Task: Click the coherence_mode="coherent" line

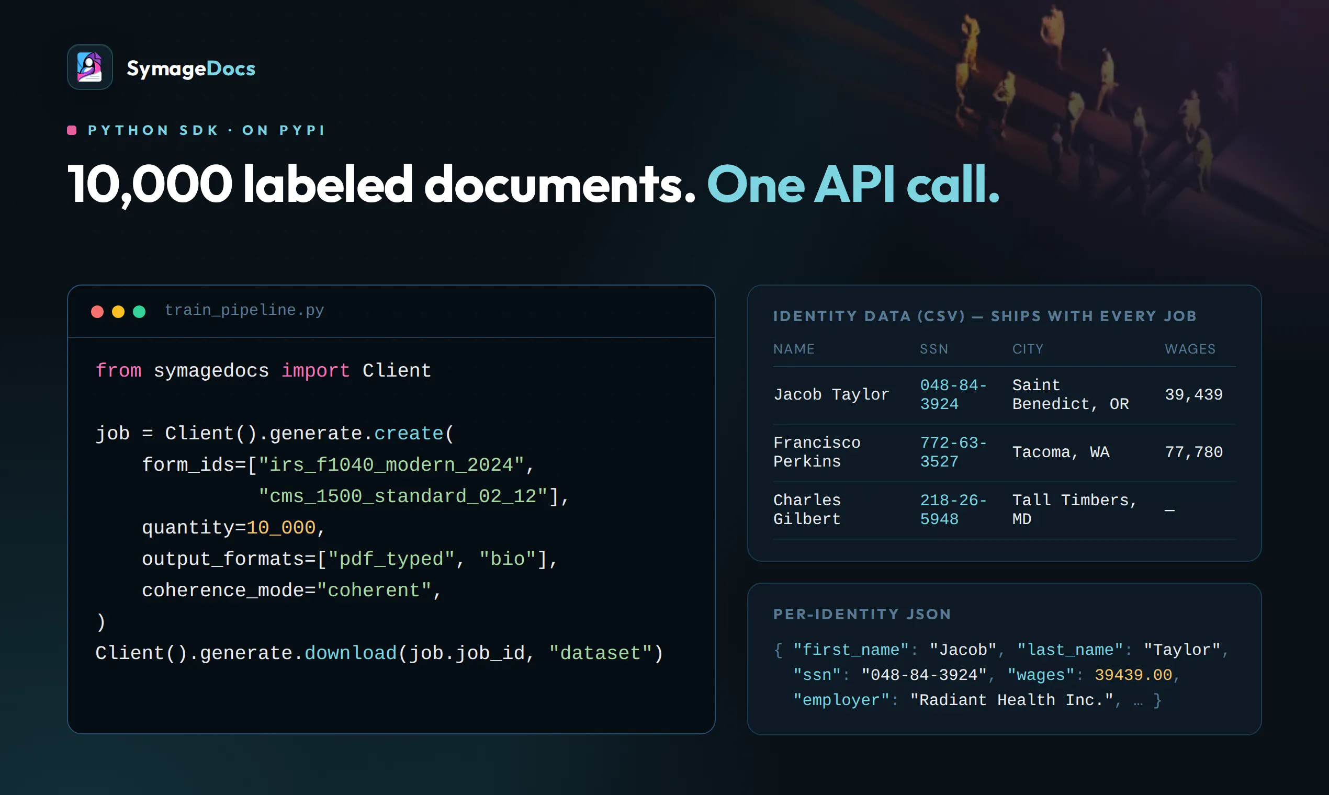Action: click(291, 590)
